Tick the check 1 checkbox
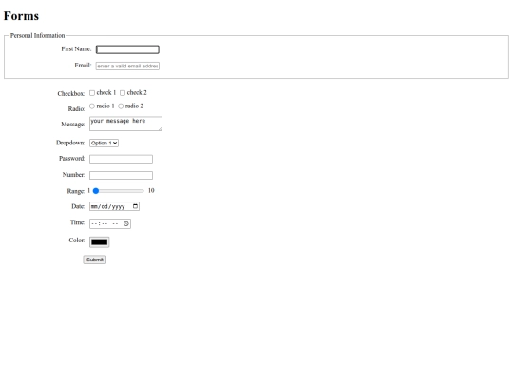Viewport: 513px width, 385px height. pos(92,93)
